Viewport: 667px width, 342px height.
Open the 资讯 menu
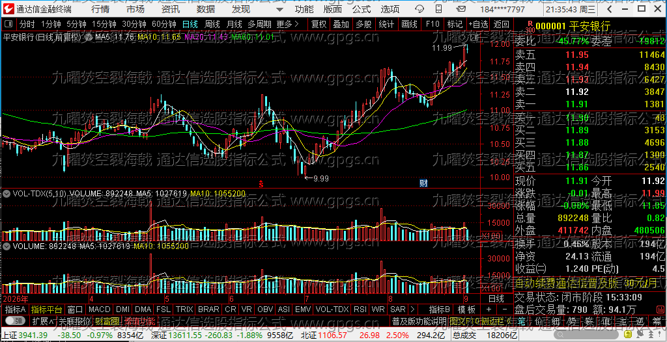[x=171, y=9]
